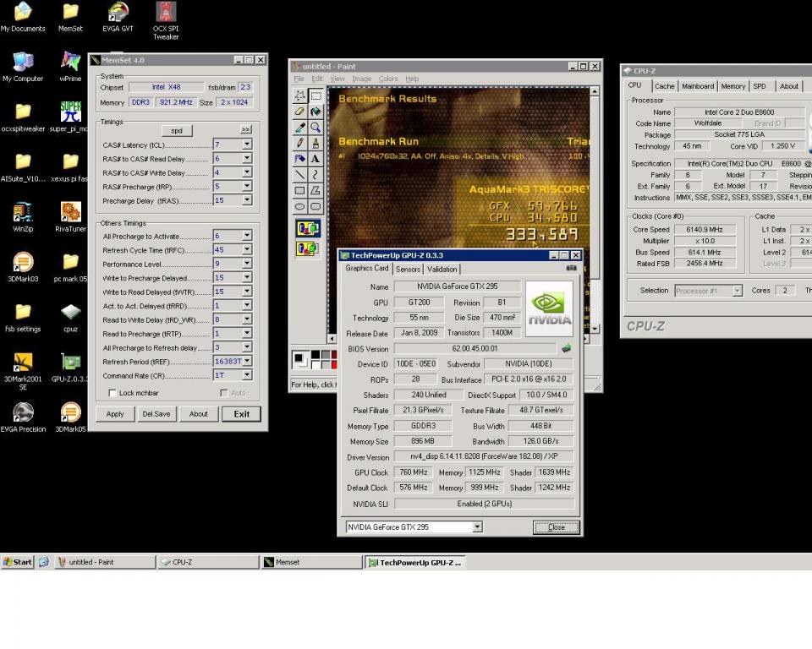Expand the Refresh Period (tREF) dropdown
Image resolution: width=812 pixels, height=649 pixels.
tap(247, 361)
